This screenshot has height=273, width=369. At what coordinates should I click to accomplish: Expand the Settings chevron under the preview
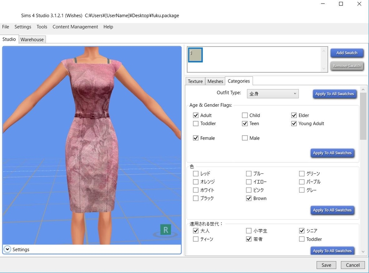tap(7, 249)
